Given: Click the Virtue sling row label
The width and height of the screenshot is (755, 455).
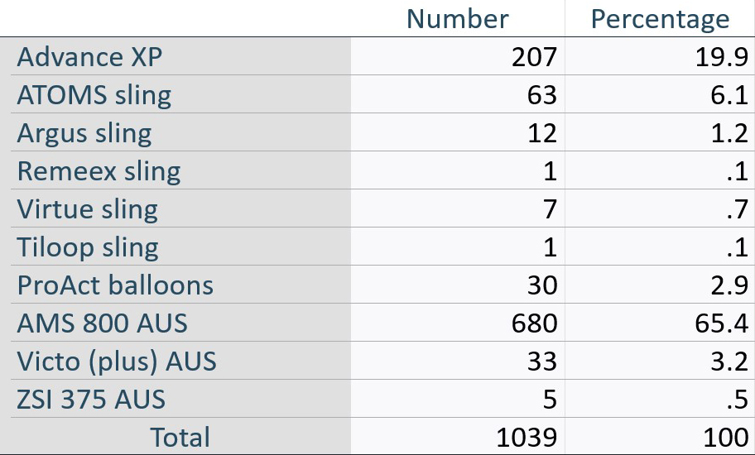Looking at the screenshot, I should coord(88,209).
